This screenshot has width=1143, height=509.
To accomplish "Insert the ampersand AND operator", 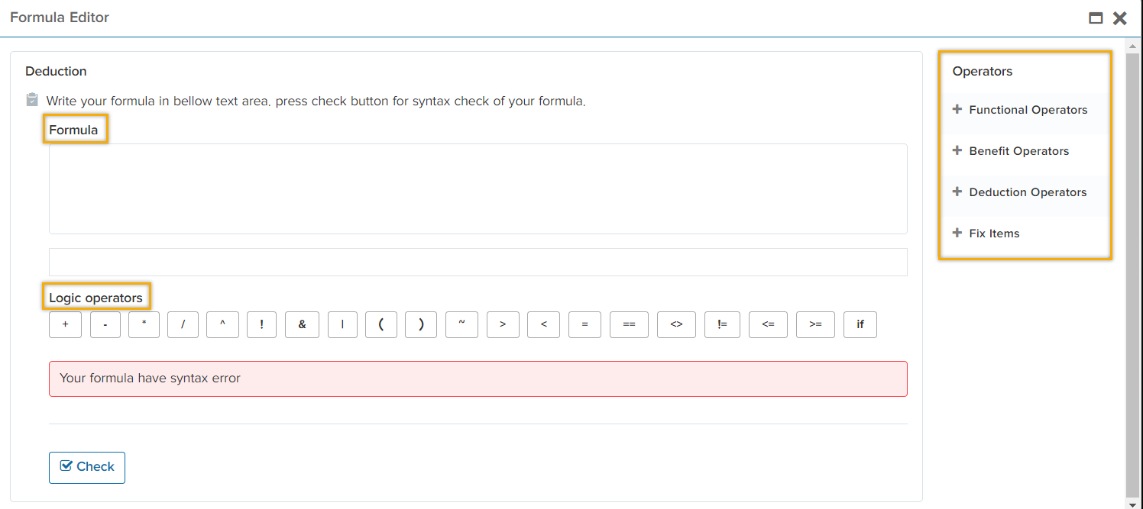I will (x=303, y=324).
